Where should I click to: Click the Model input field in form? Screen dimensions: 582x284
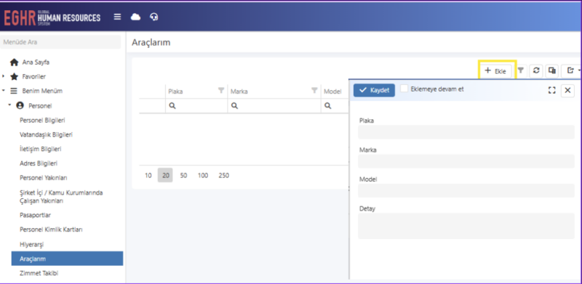(x=466, y=190)
